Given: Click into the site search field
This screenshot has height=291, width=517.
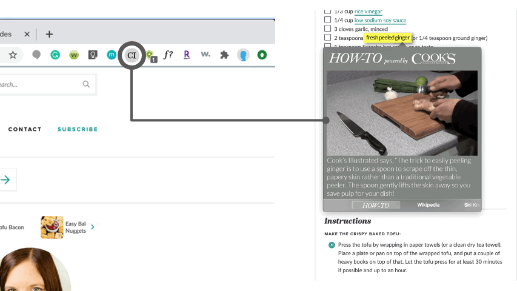Looking at the screenshot, I should click(x=48, y=84).
